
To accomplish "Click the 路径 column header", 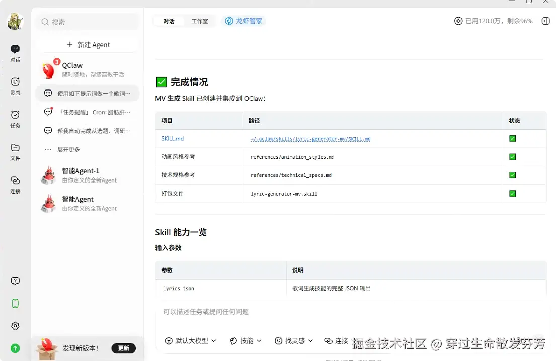I will [x=254, y=121].
